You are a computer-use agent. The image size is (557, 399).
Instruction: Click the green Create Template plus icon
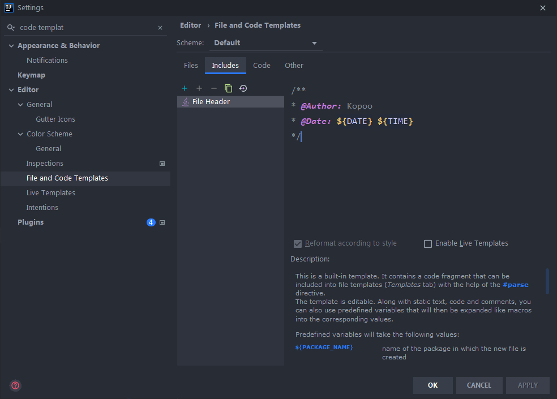click(x=185, y=88)
